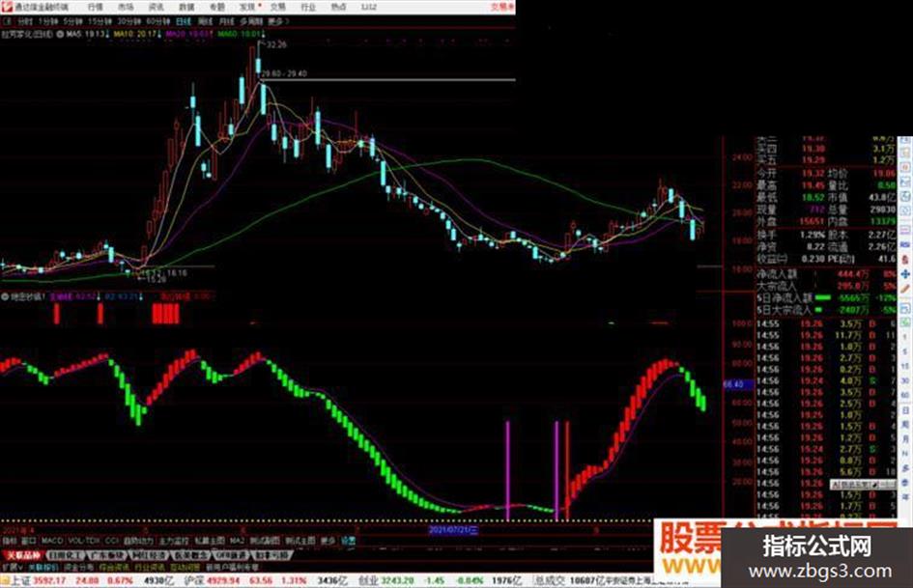Switch to the 15分钟 period tab

[100, 21]
